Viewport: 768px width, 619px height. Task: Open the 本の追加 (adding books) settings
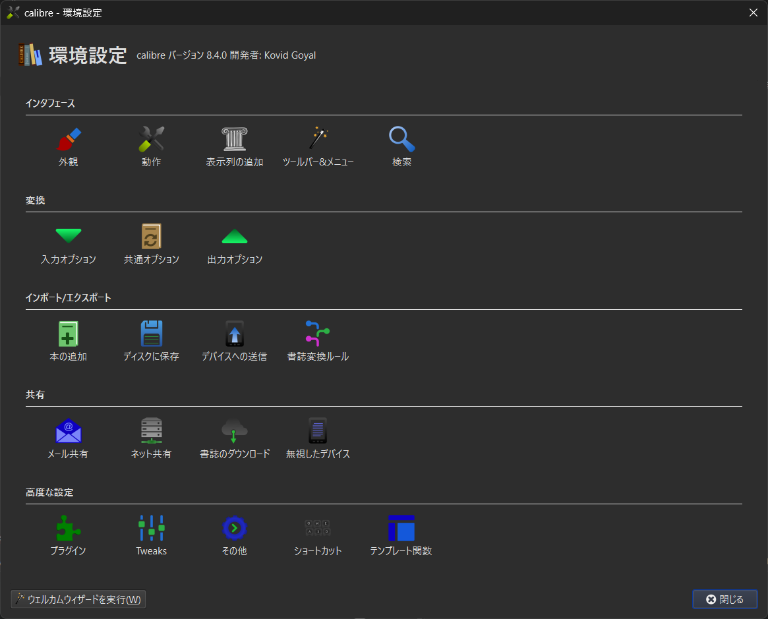pos(68,339)
